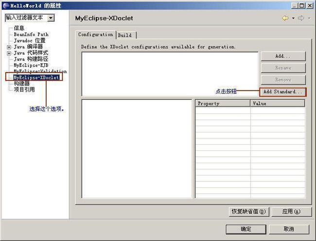Click the 恢复缺省值(D) button
Viewport: 316px width, 241px height.
click(249, 211)
